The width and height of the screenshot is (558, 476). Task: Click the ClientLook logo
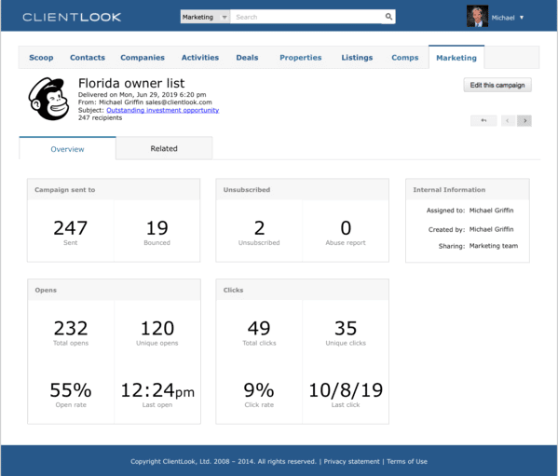tap(72, 17)
